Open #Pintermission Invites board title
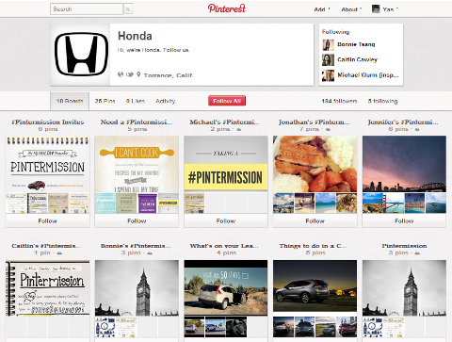452x342 pixels. [47, 122]
